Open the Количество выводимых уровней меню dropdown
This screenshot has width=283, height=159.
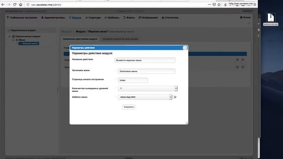(x=148, y=88)
